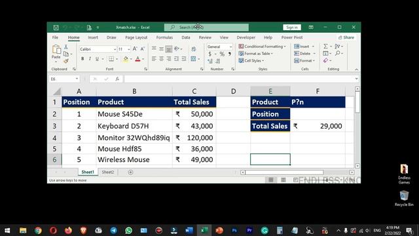Open the Recycle Bin desktop icon
The image size is (419, 236).
tap(404, 198)
